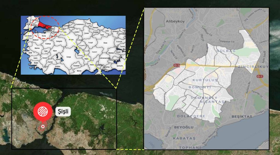Click the NİŞANTAŞI neighborhood label

coord(212,102)
